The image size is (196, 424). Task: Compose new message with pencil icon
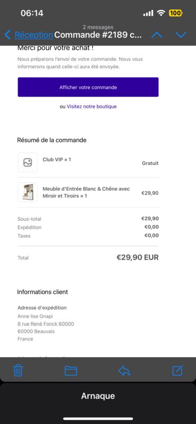point(177,370)
